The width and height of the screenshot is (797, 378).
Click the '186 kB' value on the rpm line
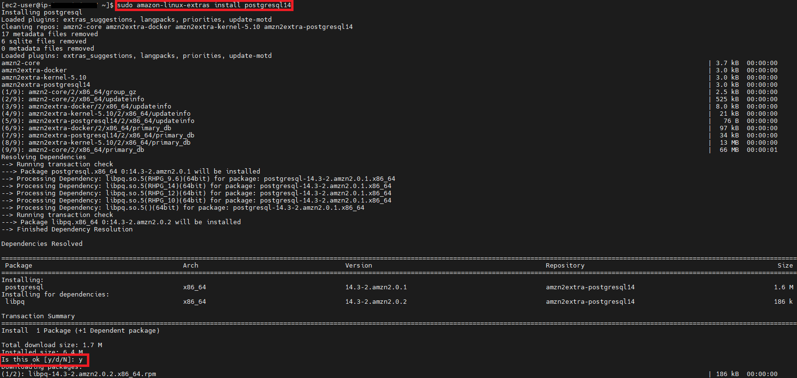[x=727, y=374]
